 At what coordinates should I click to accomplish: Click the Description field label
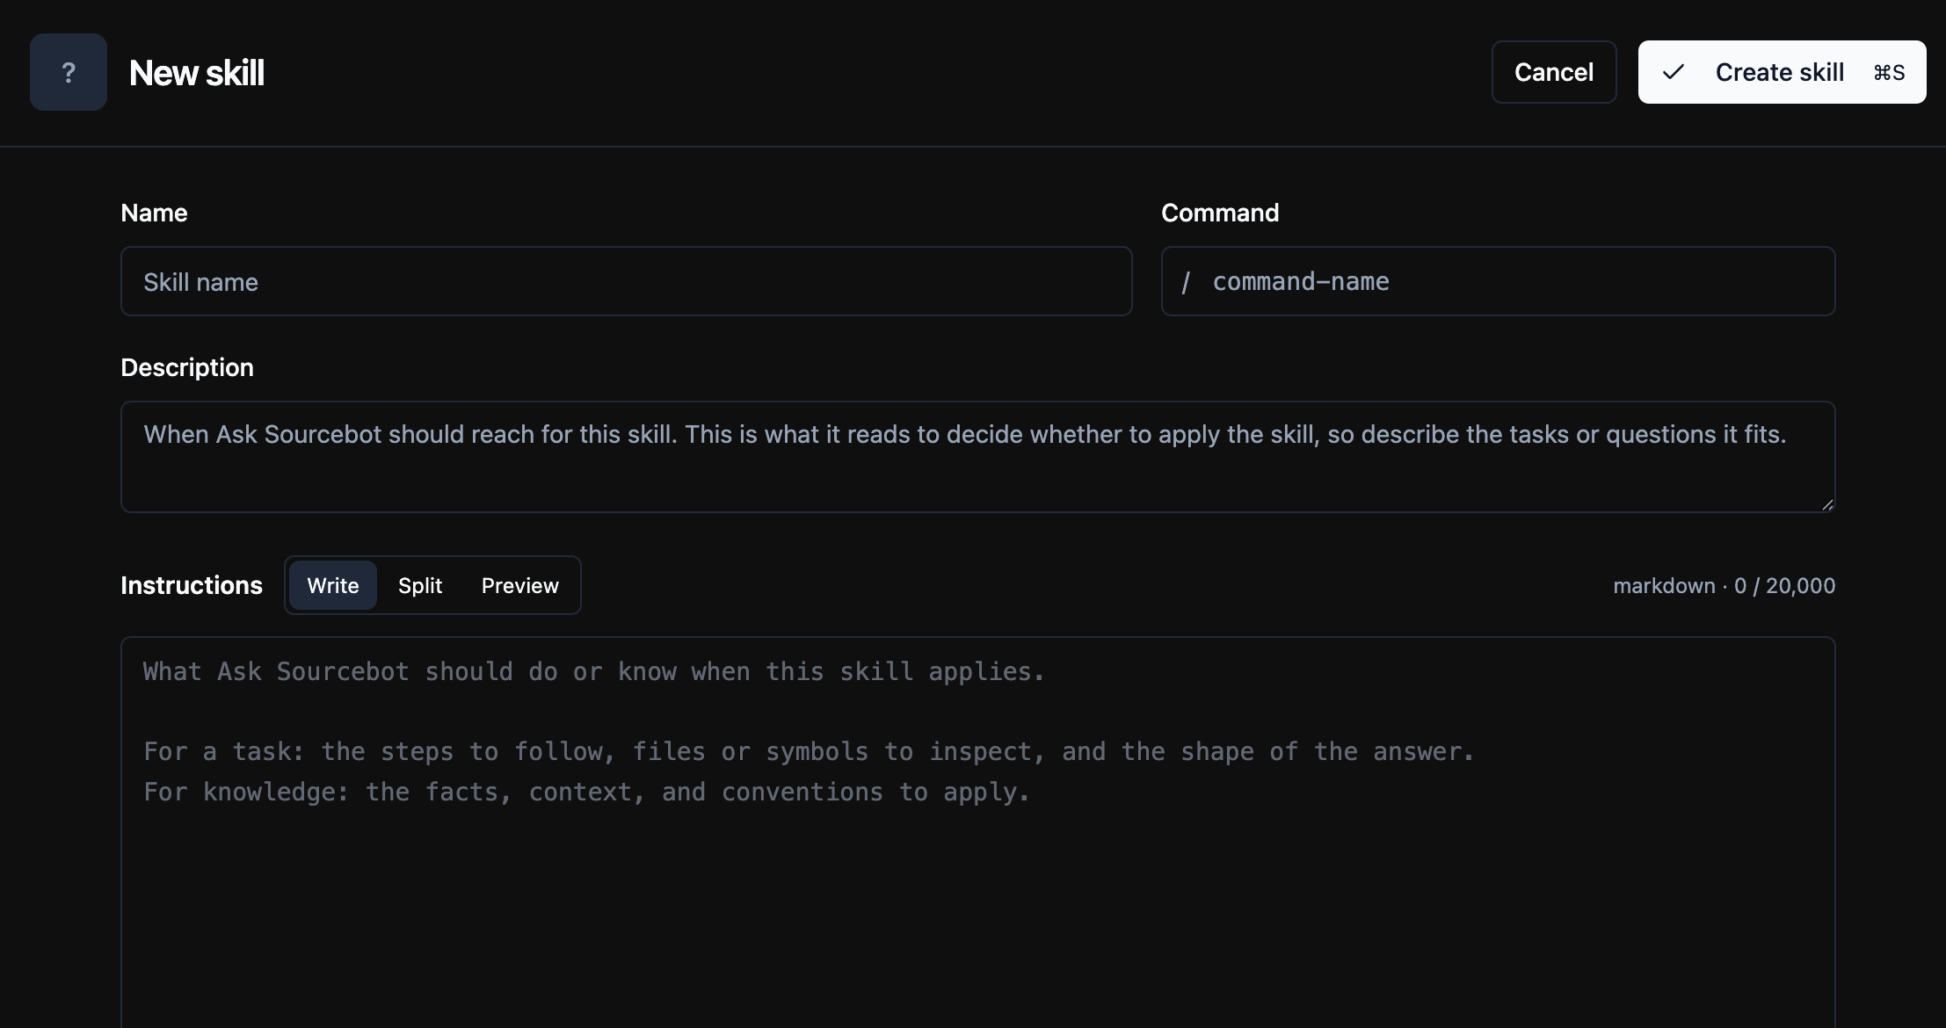tap(187, 367)
